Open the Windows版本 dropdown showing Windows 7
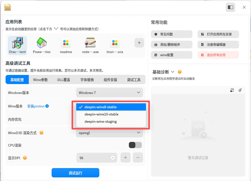 coord(109,93)
